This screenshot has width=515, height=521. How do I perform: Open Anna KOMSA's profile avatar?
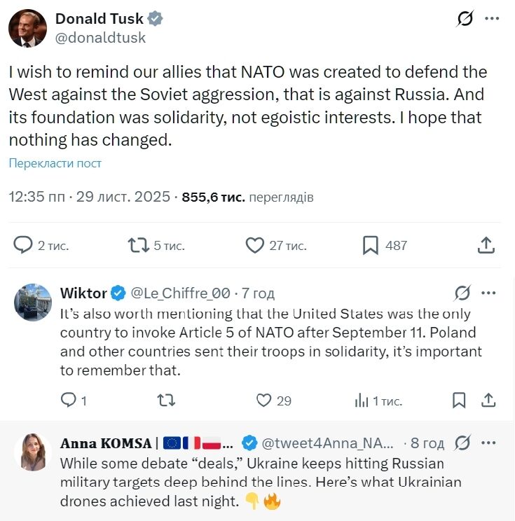[x=32, y=452]
